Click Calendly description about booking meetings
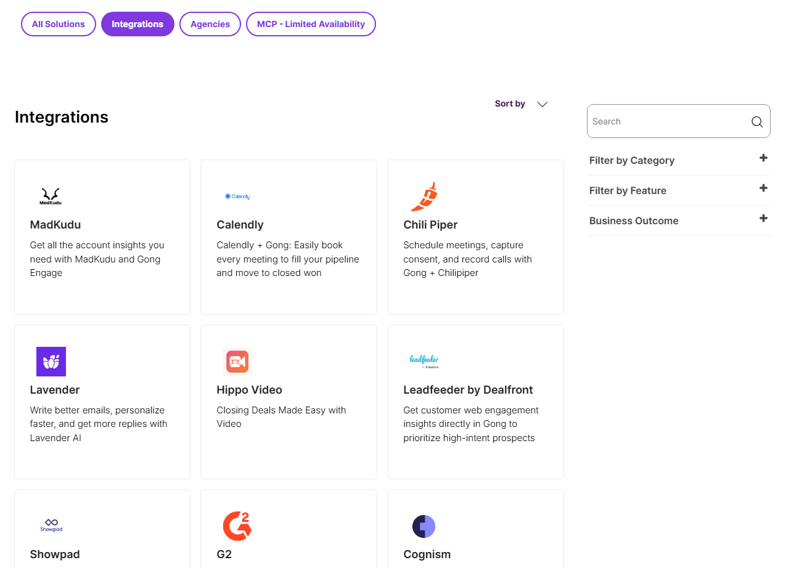 click(x=288, y=259)
